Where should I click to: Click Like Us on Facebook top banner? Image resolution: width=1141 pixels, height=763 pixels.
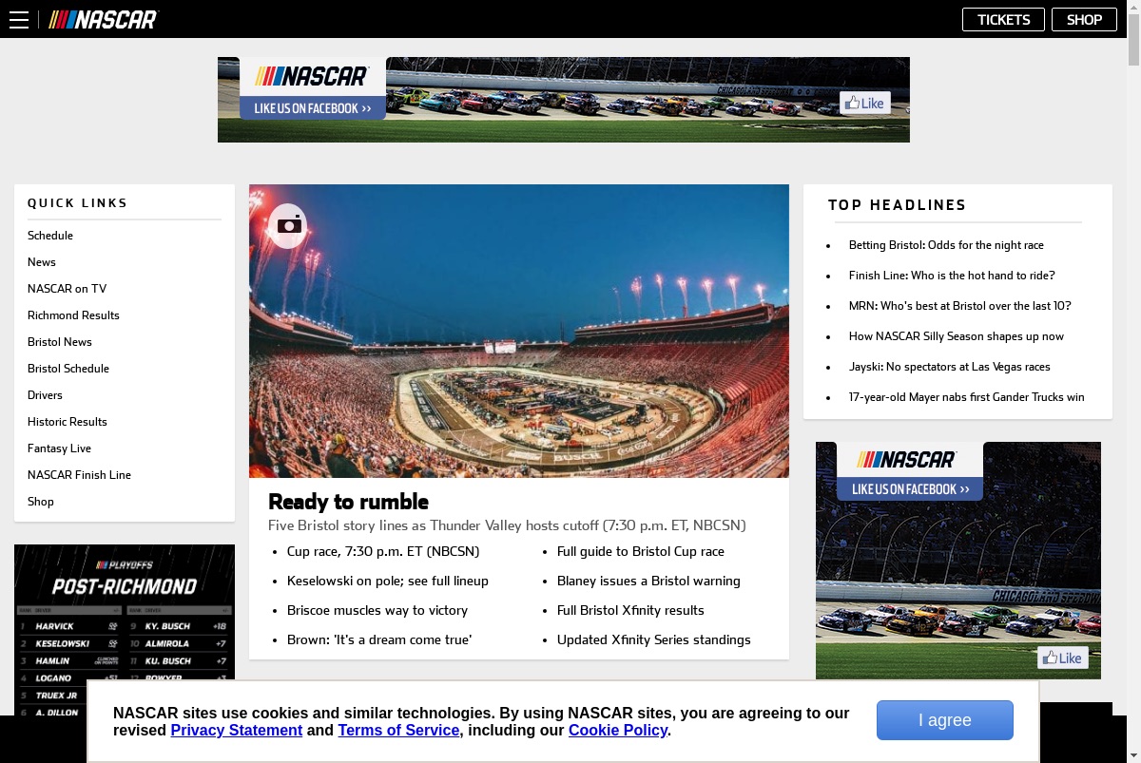(x=313, y=108)
